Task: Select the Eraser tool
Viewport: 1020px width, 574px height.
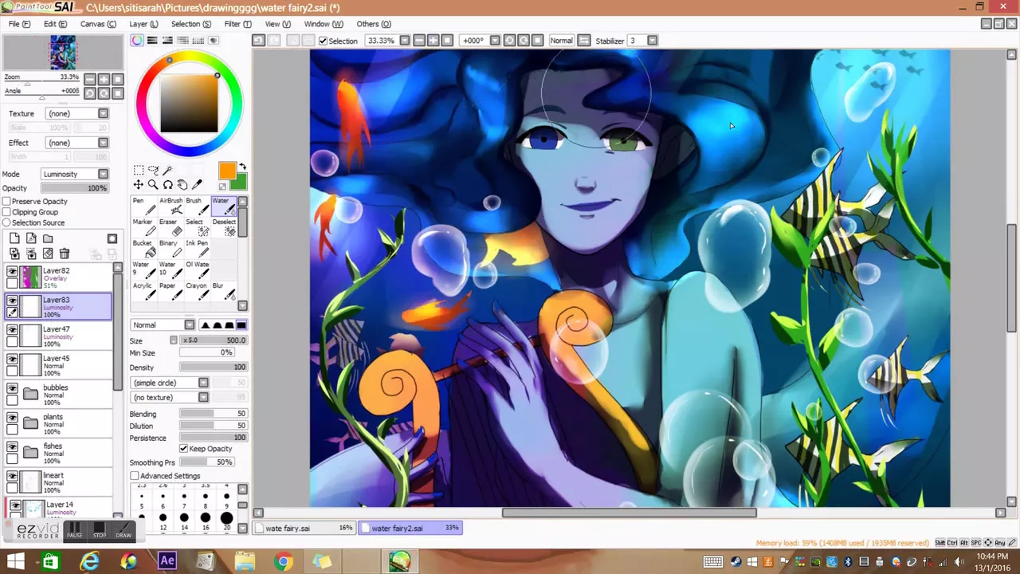Action: (171, 227)
